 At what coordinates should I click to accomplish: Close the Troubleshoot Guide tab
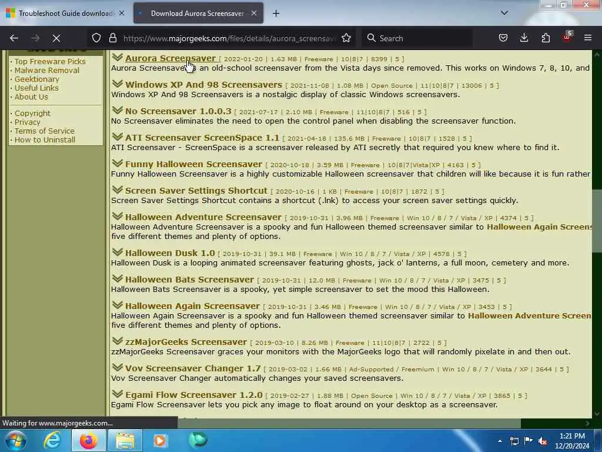(x=121, y=13)
